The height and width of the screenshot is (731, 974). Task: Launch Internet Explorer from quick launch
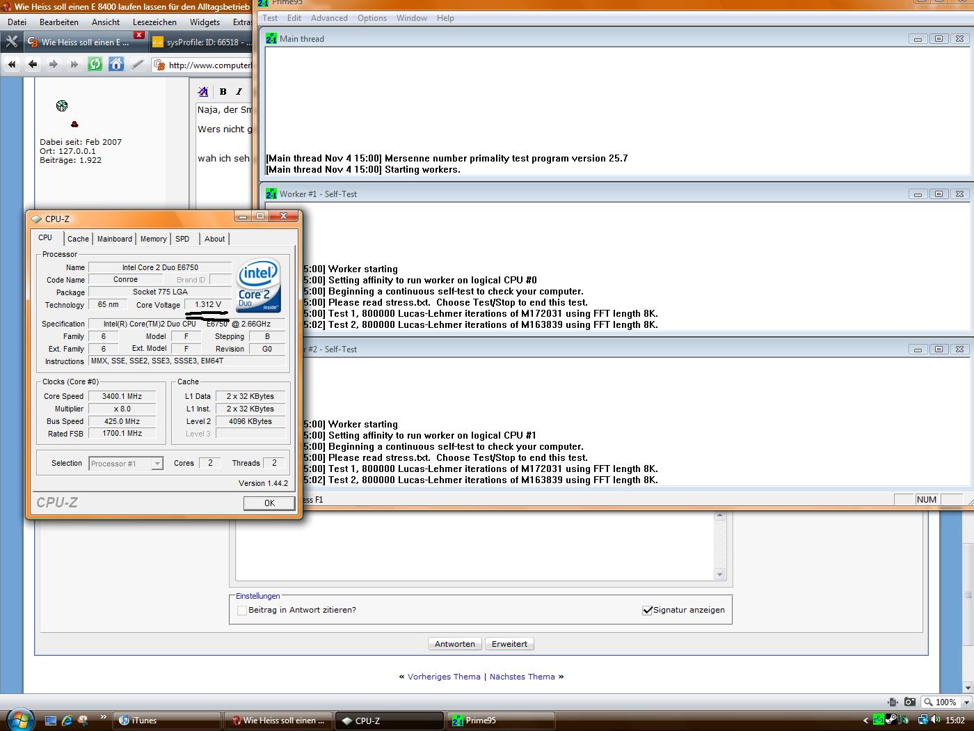tap(67, 721)
